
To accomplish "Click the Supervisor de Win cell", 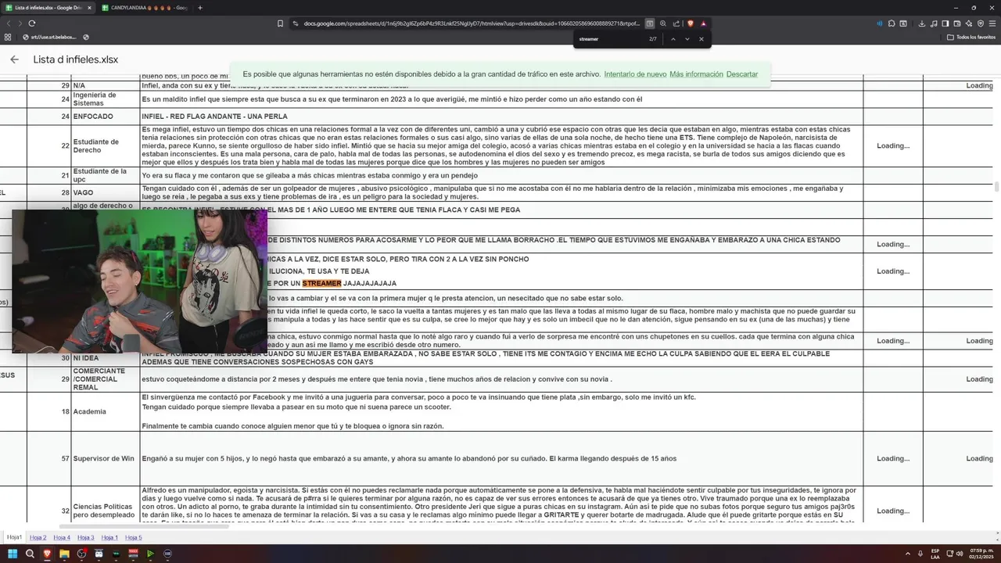I will point(105,458).
